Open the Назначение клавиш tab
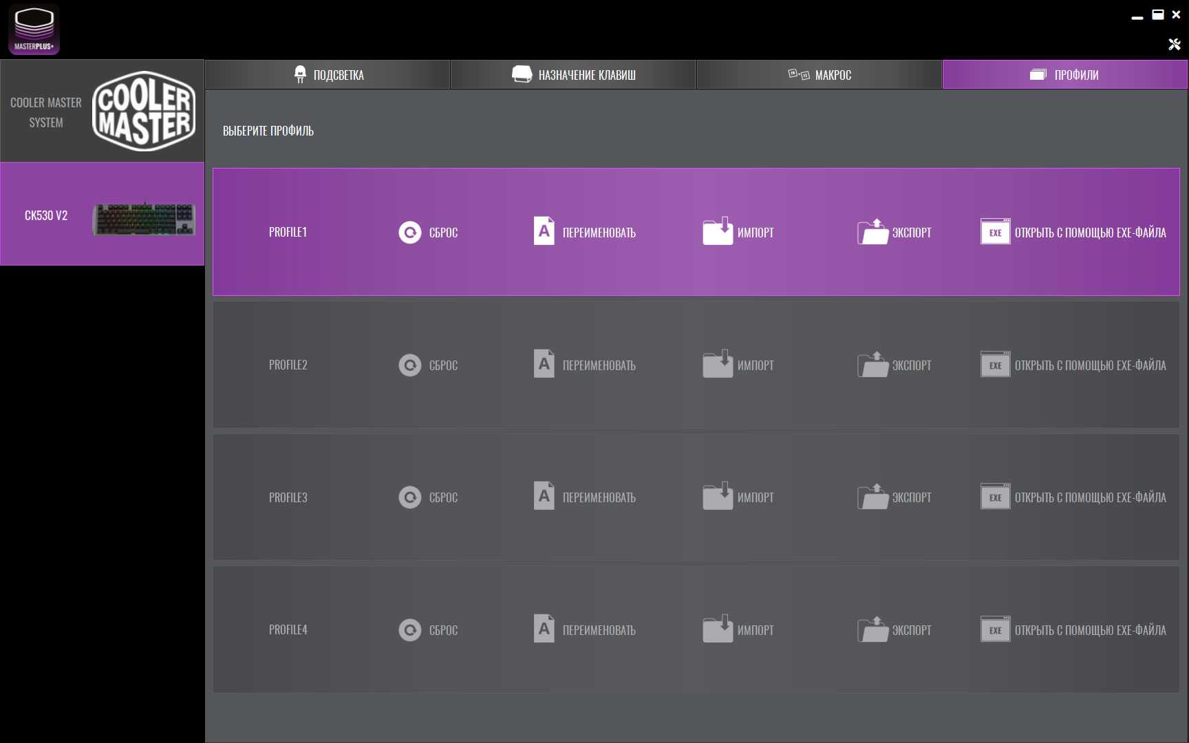The image size is (1189, 743). (574, 75)
